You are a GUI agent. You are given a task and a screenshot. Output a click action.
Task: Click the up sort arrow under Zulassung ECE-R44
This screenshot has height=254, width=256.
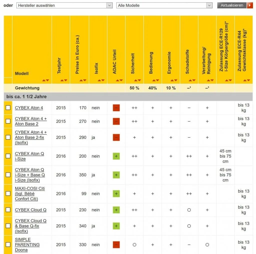click(x=245, y=80)
